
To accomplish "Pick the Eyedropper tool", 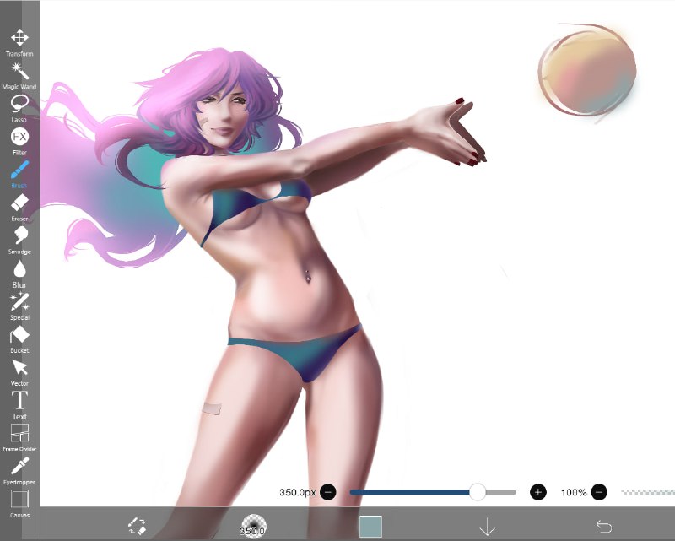I will click(x=19, y=471).
